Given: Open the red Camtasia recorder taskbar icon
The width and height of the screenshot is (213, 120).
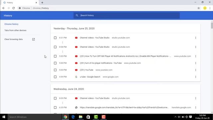Looking at the screenshot, I should click(104, 117).
